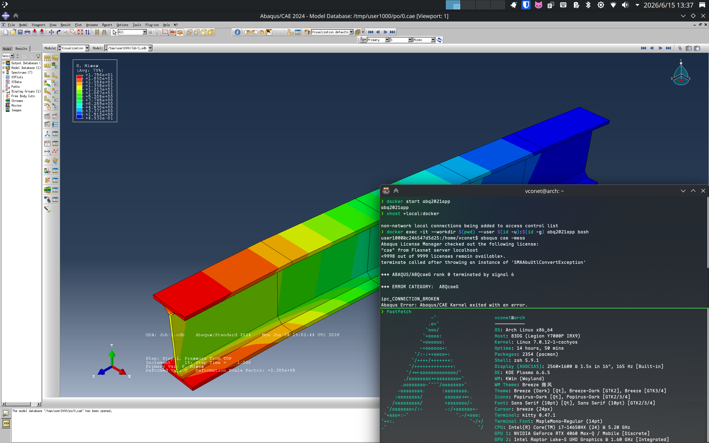Image resolution: width=709 pixels, height=443 pixels.
Task: Toggle filled render style
Action: tap(204, 32)
